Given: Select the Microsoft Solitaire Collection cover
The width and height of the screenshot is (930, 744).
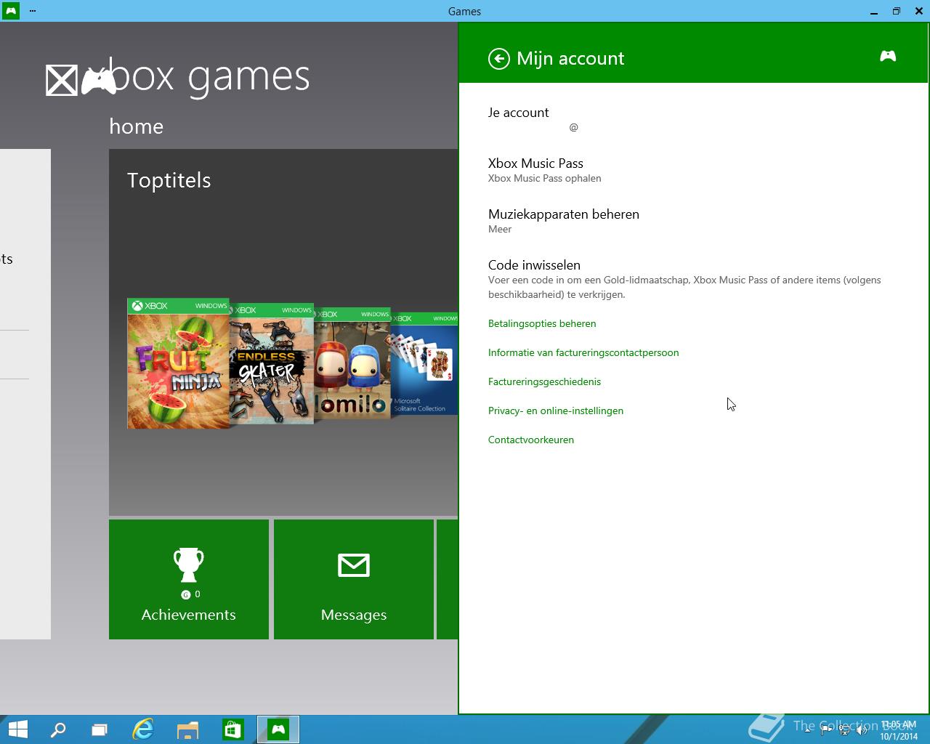Looking at the screenshot, I should (424, 363).
